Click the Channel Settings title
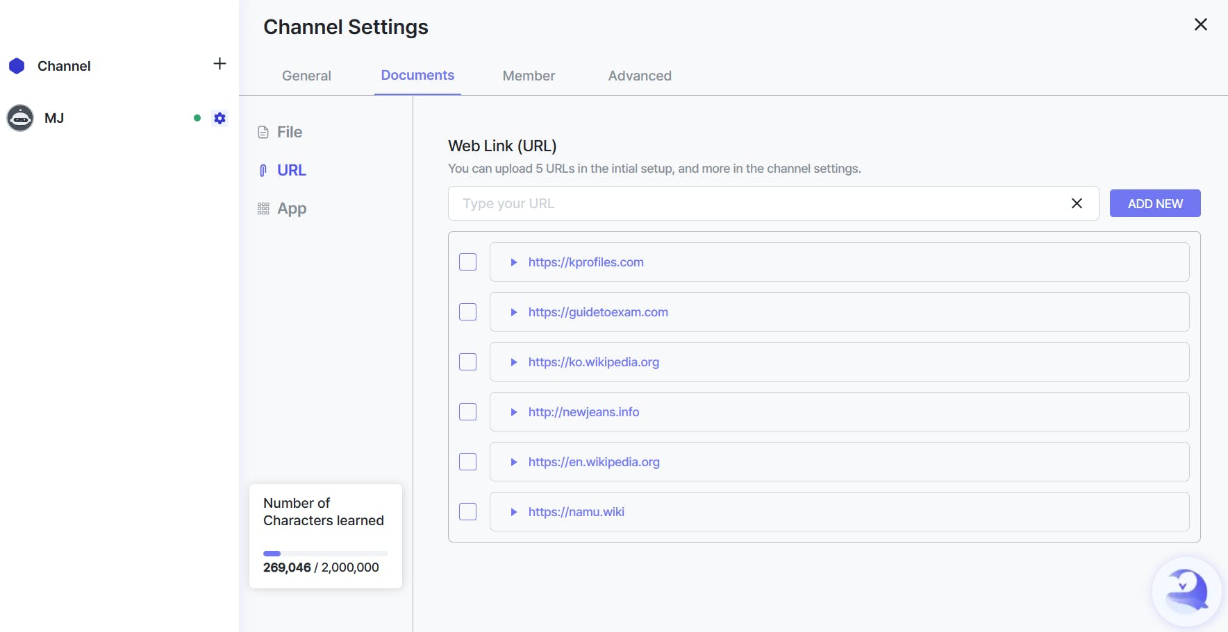 tap(345, 27)
